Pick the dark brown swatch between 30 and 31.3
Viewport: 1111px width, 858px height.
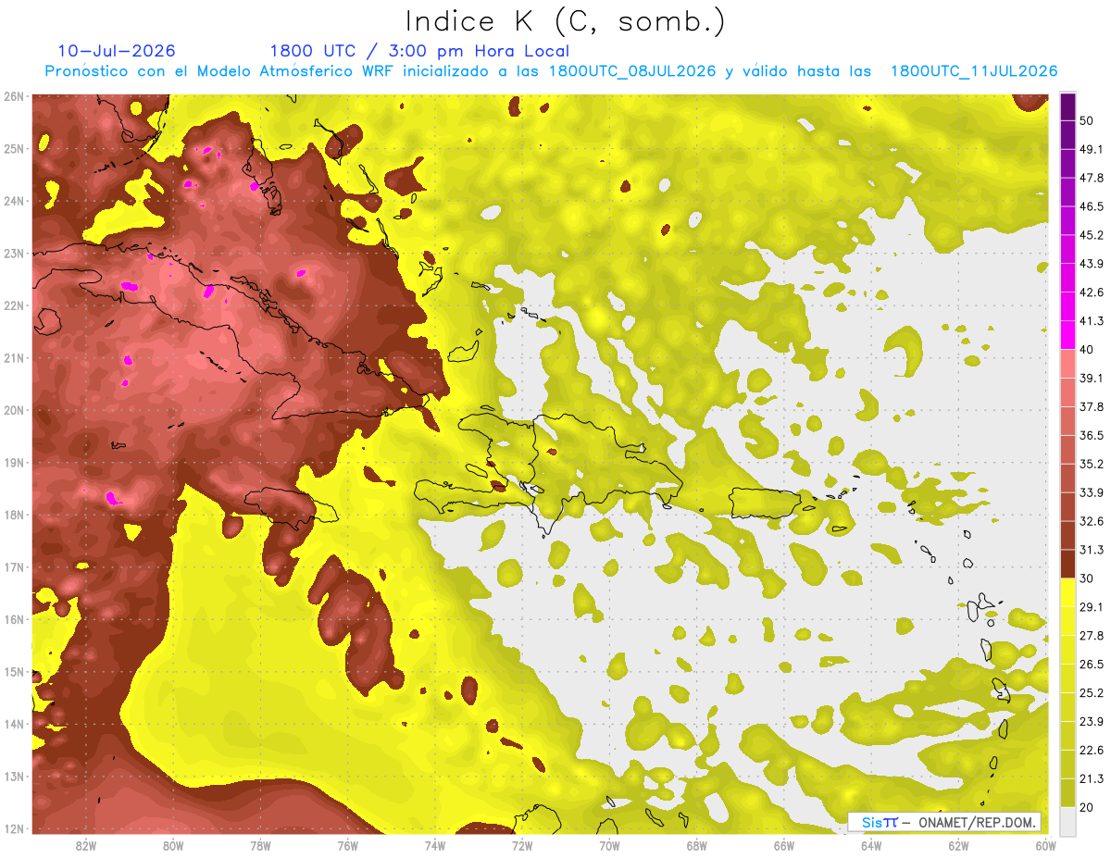pos(1067,564)
